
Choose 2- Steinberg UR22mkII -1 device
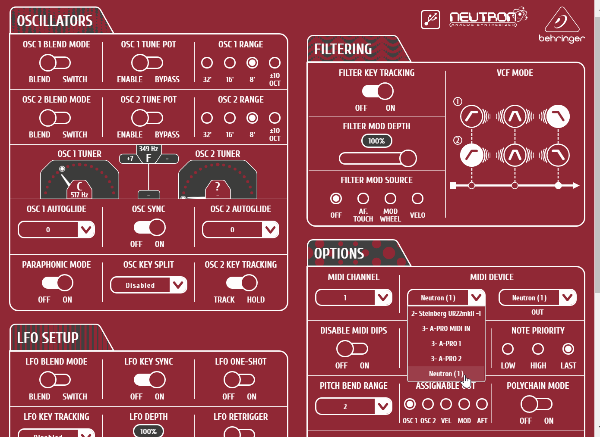(x=446, y=313)
